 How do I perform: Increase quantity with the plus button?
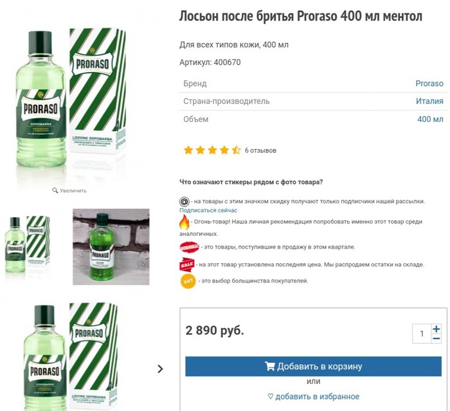tap(437, 329)
